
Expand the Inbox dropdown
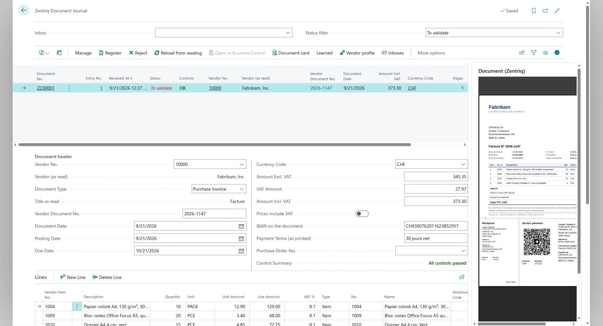[288, 33]
